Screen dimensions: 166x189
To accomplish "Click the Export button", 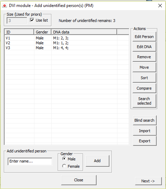I will [144, 141].
